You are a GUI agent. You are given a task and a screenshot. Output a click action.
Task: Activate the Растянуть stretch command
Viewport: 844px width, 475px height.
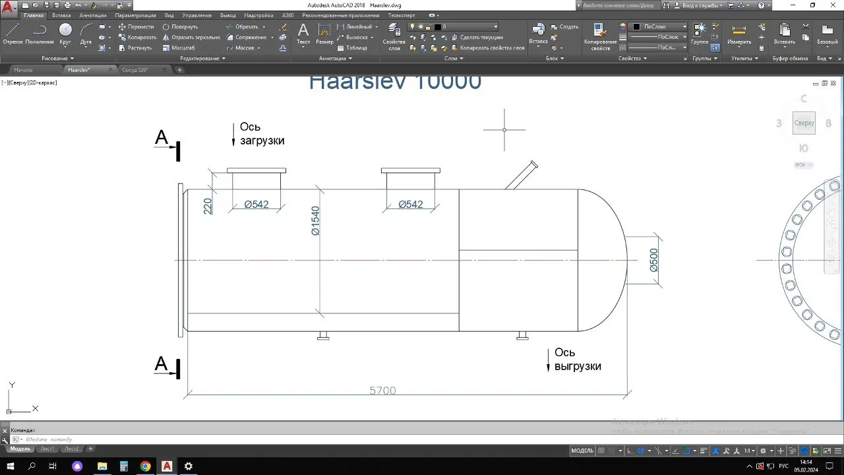(135, 47)
